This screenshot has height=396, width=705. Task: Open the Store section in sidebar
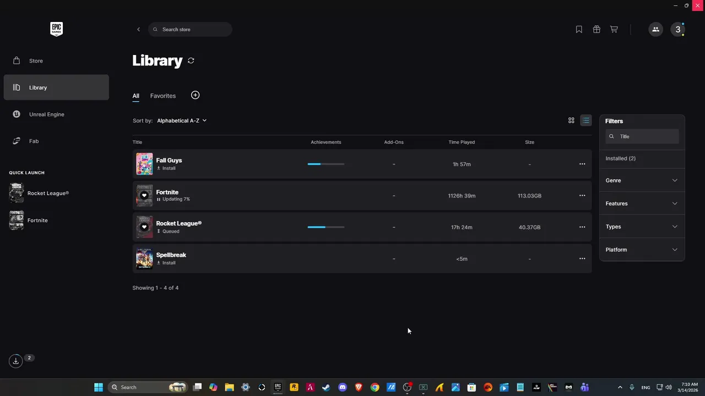[56, 61]
